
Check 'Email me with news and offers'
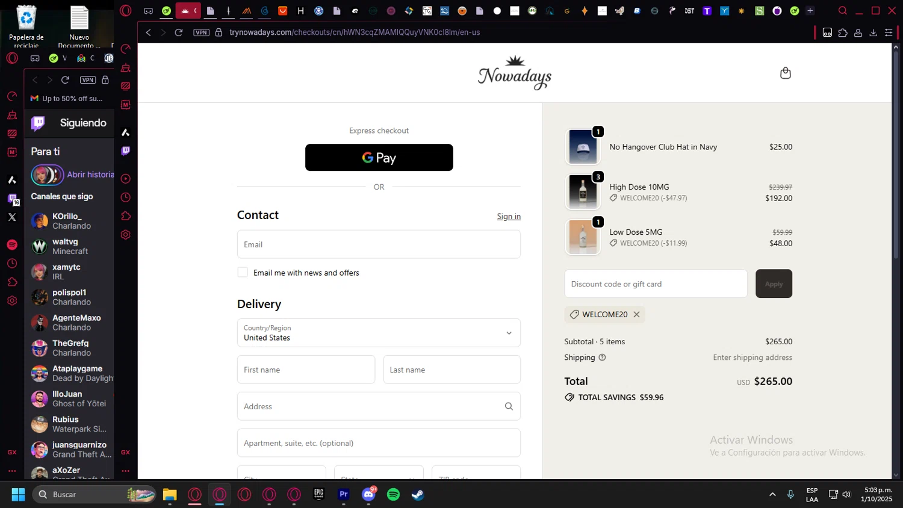243,272
